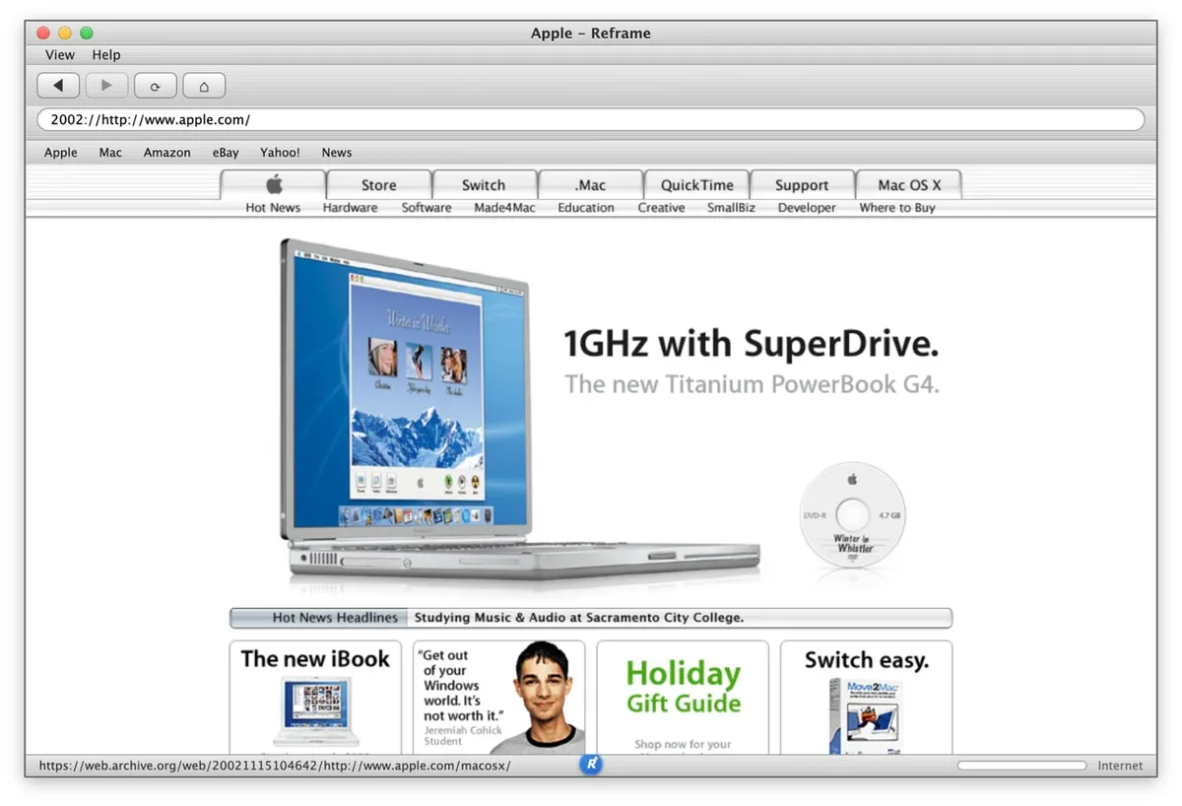The width and height of the screenshot is (1182, 806).
Task: Visit the Made4Mac subnav link
Action: 504,208
